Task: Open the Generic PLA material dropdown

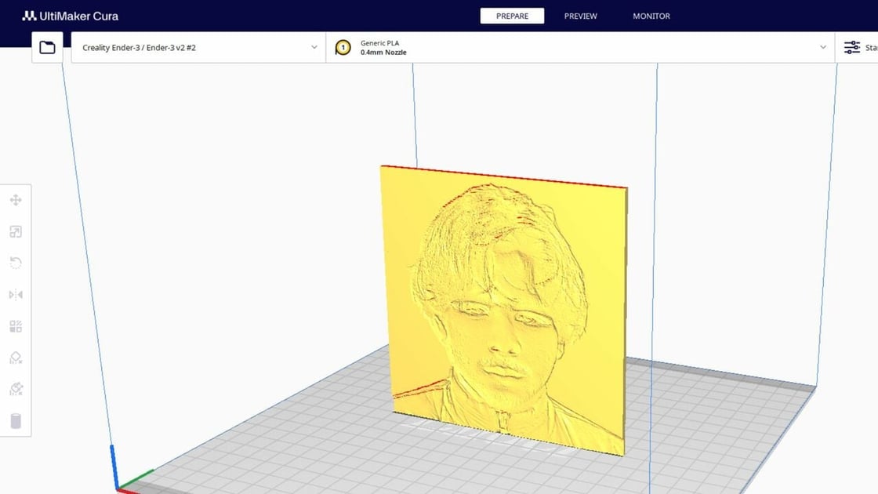Action: click(x=580, y=47)
